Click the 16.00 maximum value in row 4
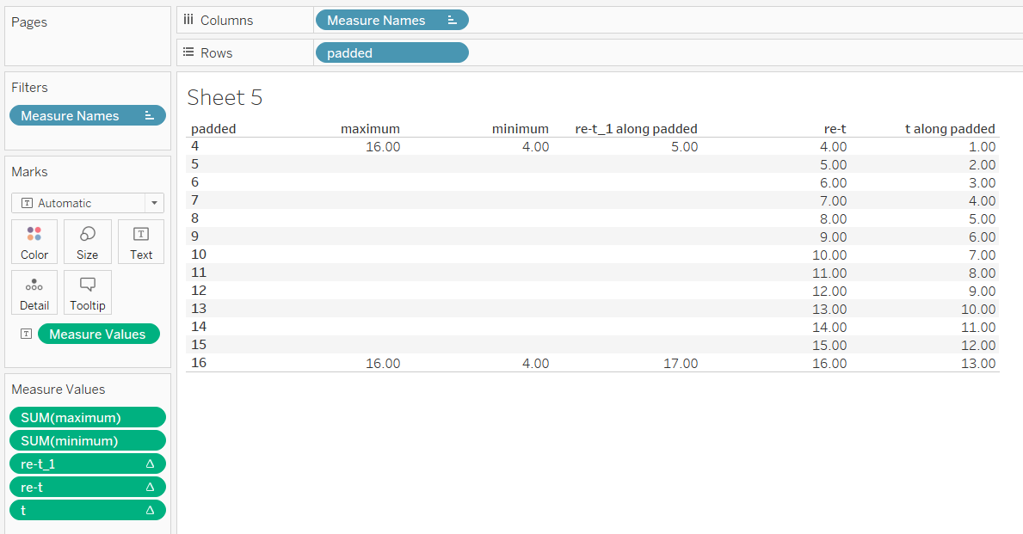Screen dimensions: 1023x534 pos(383,147)
